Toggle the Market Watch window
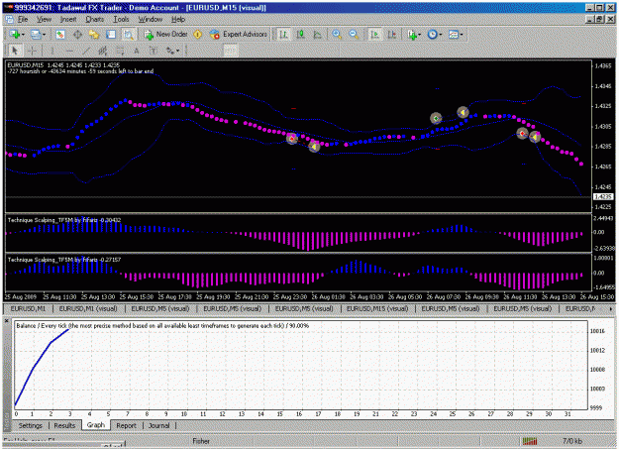Image resolution: width=619 pixels, height=449 pixels. pos(60,35)
